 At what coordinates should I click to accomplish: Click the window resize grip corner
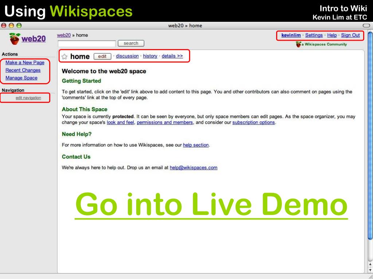click(370, 276)
